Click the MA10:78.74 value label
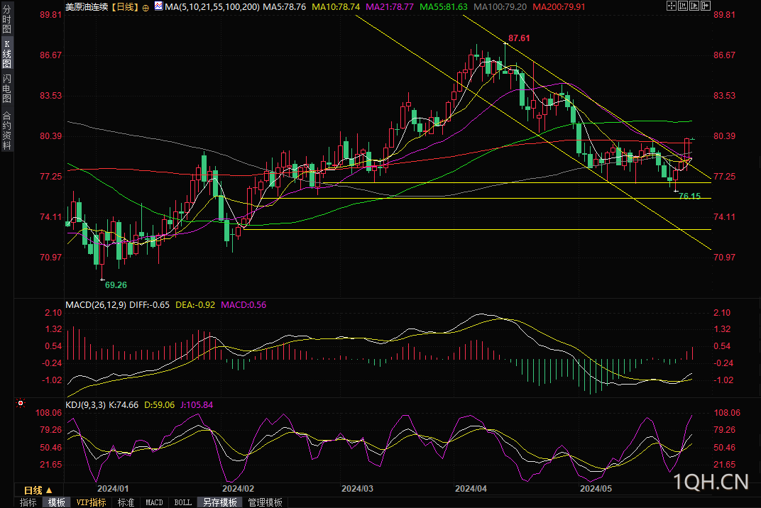761x508 pixels. click(336, 7)
